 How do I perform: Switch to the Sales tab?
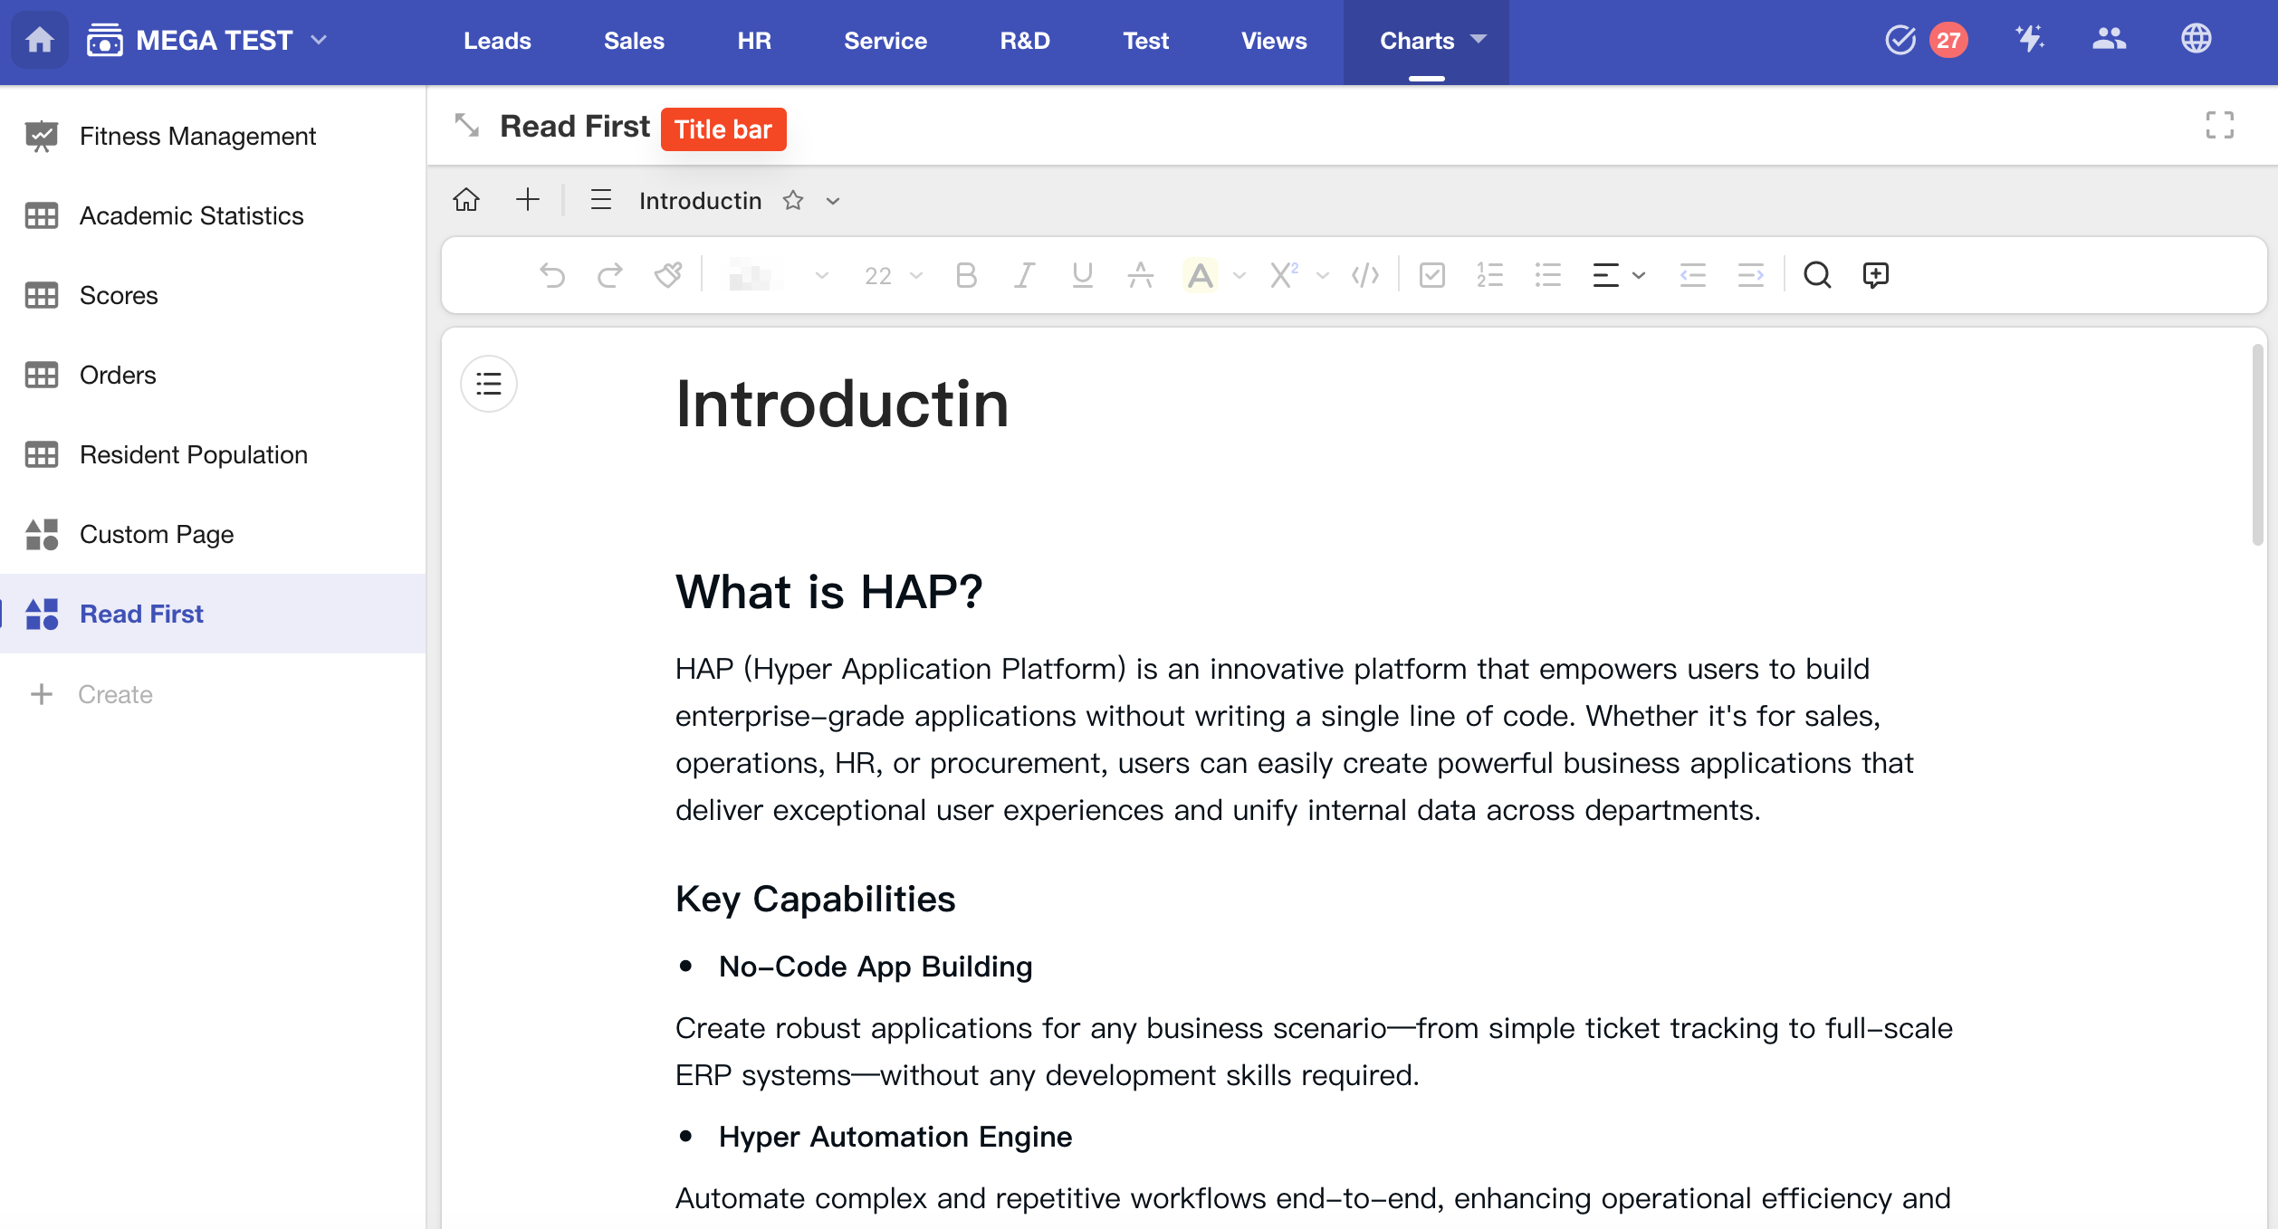634,41
